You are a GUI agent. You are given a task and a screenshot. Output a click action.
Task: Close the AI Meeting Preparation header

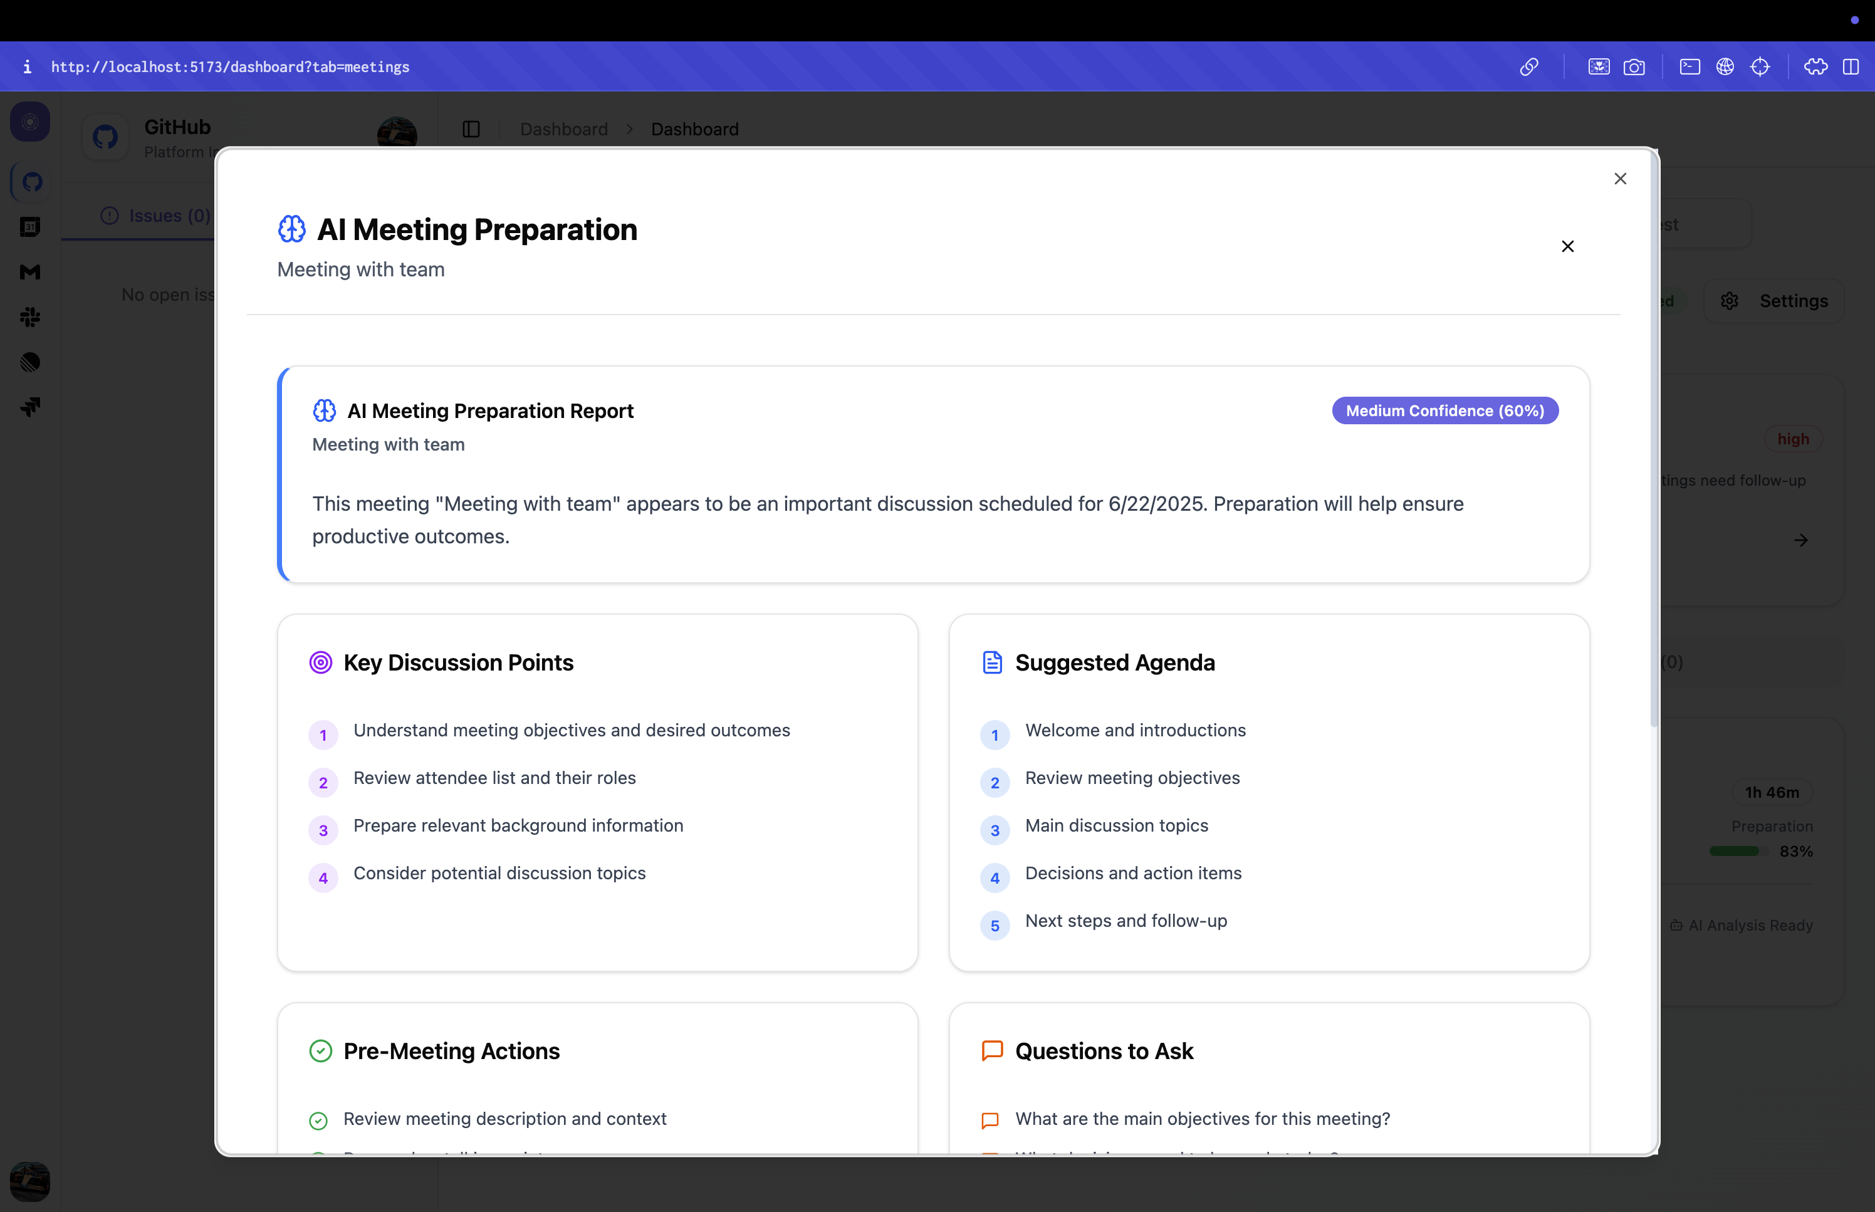click(1567, 246)
